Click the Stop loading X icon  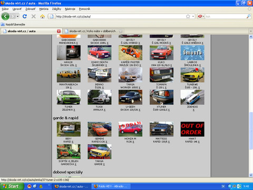coord(33,16)
